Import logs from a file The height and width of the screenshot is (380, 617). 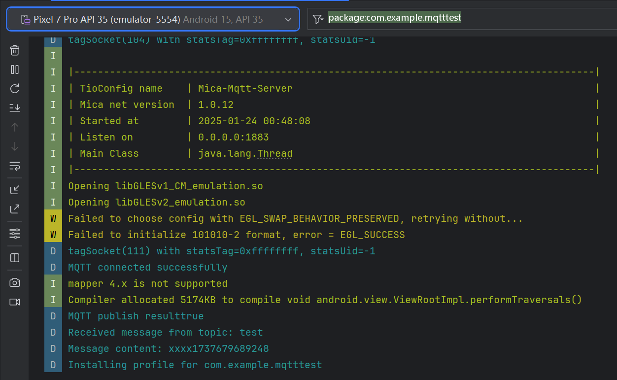coord(15,190)
